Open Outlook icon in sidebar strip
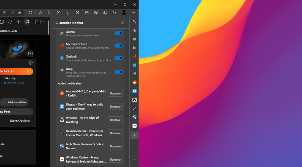This screenshot has width=302, height=167. tap(135, 65)
